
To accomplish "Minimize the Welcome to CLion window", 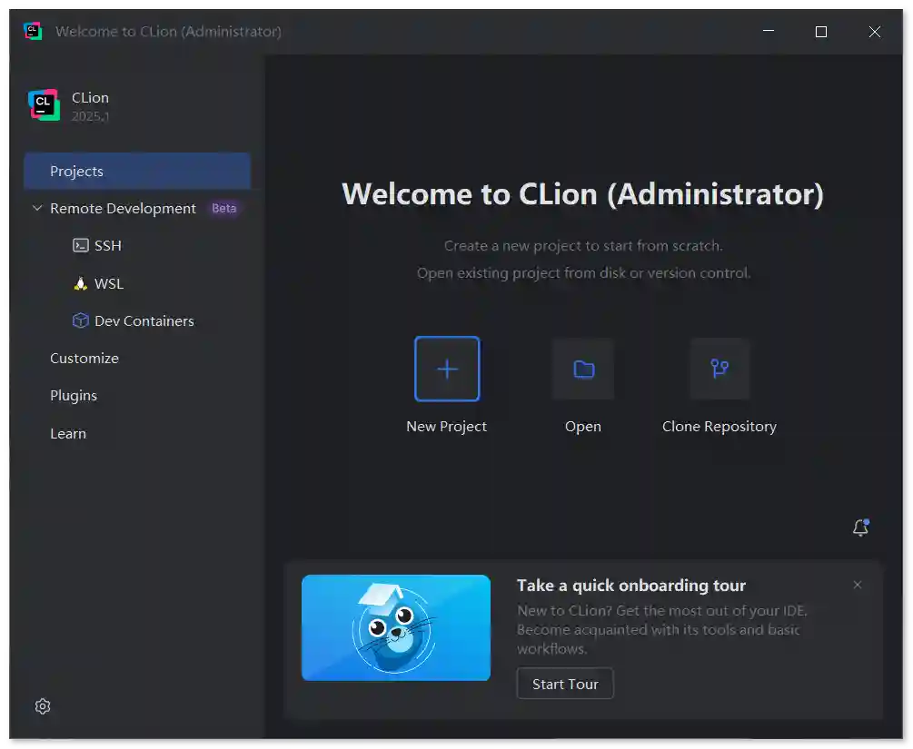I will coord(769,32).
